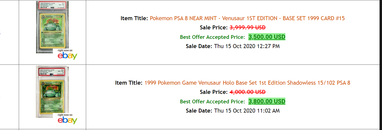This screenshot has height=130, width=382.
Task: Click the struck-through 3,999.99 USD sale price
Action: click(248, 27)
